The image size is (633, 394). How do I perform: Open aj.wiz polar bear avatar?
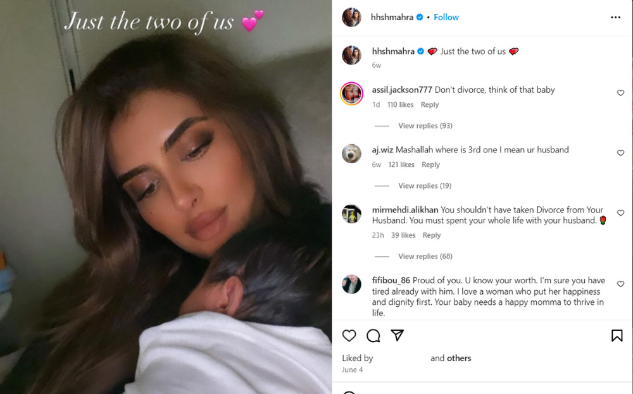(x=351, y=153)
